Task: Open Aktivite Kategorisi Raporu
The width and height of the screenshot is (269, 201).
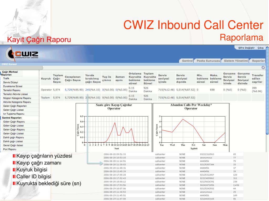Action: point(17,102)
